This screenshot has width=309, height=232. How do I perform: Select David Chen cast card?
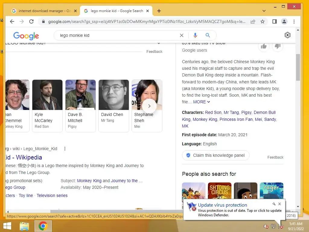tap(114, 106)
